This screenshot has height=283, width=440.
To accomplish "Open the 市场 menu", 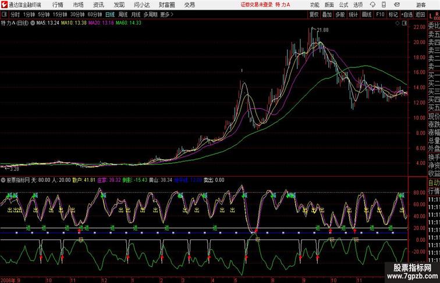I will point(79,5).
